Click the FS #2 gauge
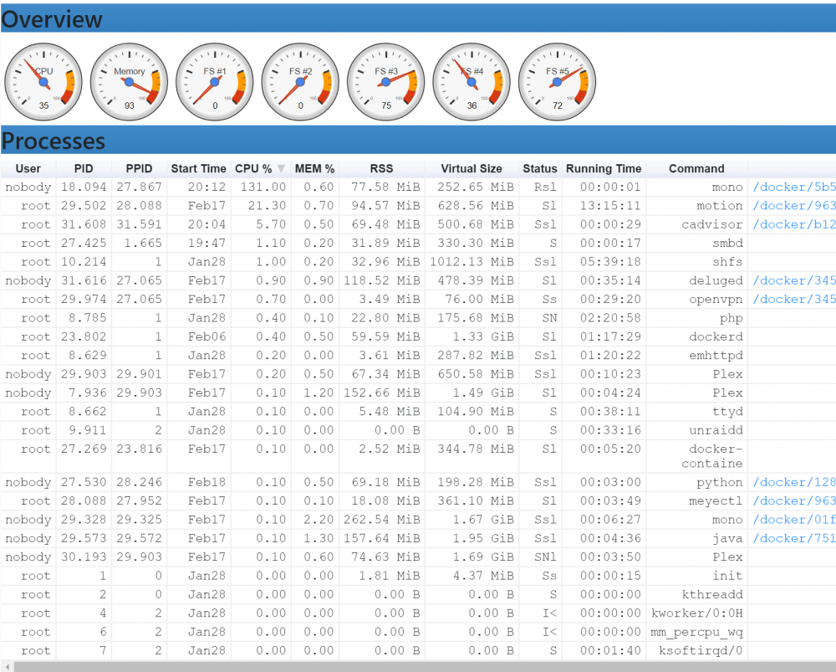The height and width of the screenshot is (672, 836). pyautogui.click(x=300, y=82)
